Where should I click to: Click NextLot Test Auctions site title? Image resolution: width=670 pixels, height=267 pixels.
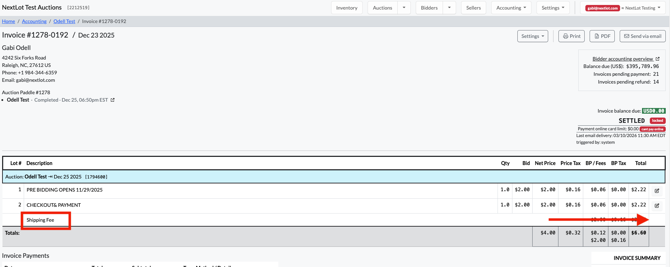pos(32,7)
